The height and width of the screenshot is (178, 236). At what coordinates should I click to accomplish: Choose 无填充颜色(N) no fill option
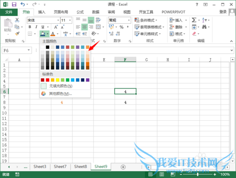click(65, 86)
